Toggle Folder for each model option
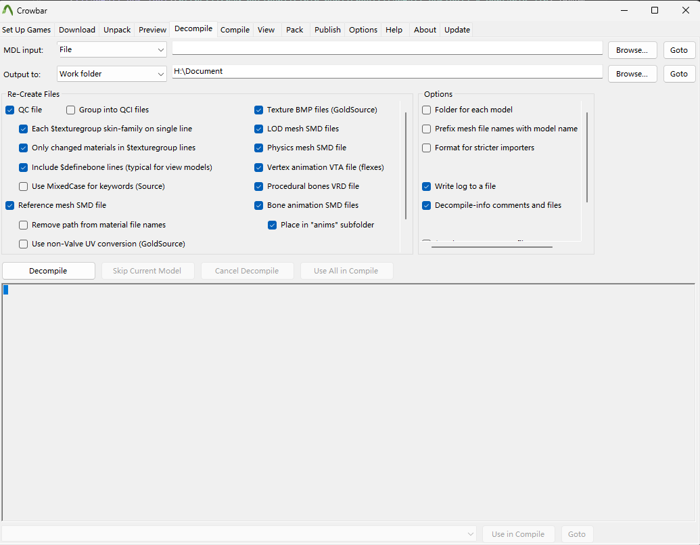Viewport: 700px width, 545px height. point(427,110)
